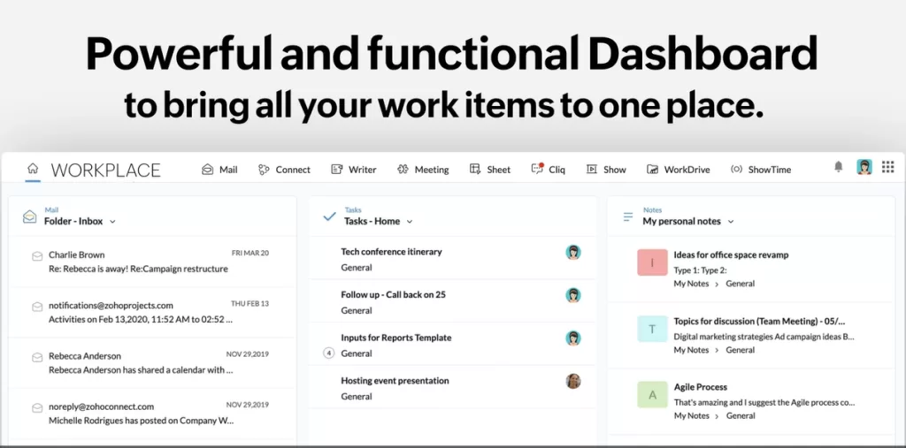This screenshot has width=906, height=448.
Task: Expand the My personal notes dropdown
Action: point(731,222)
